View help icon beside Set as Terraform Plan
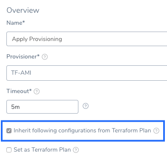This screenshot has width=167, height=164. [x=76, y=150]
